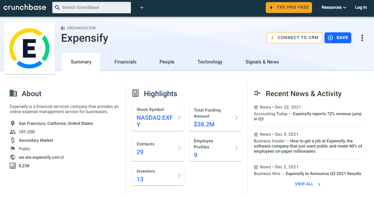Click the Log In link
The image size is (374, 198).
click(x=361, y=8)
